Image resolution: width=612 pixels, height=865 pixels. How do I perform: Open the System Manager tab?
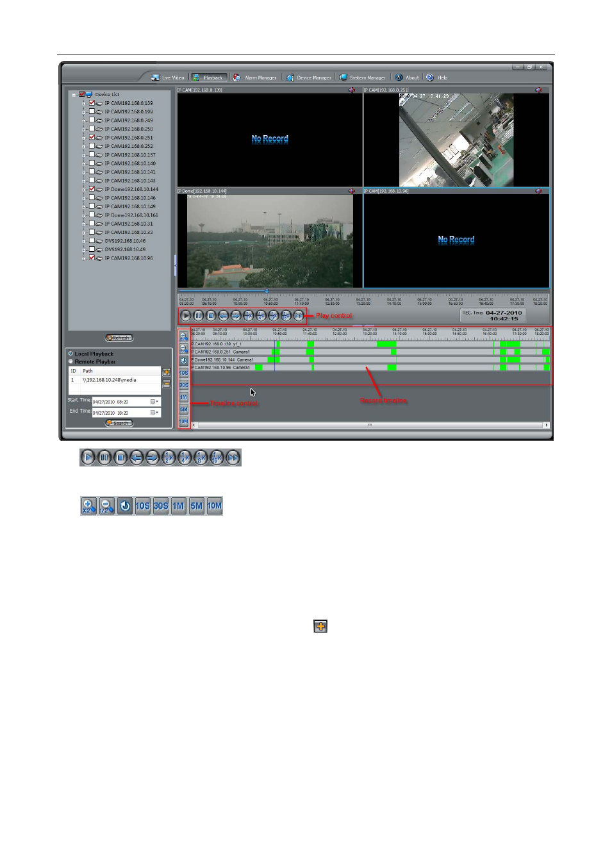click(363, 78)
